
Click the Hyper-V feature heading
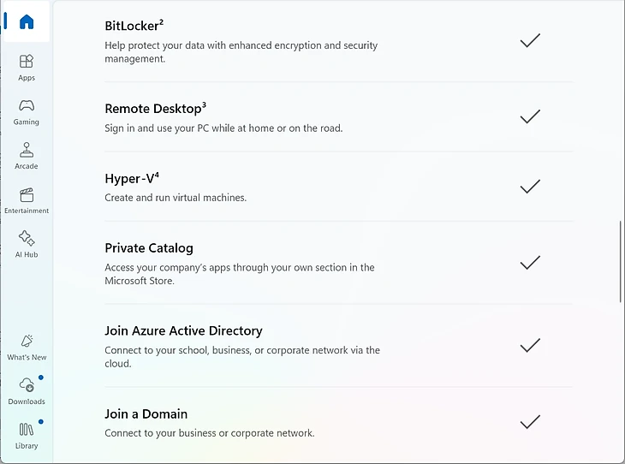point(131,179)
